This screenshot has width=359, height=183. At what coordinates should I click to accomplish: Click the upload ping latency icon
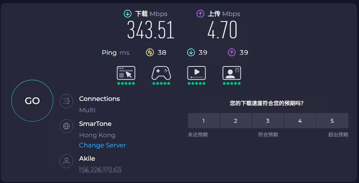point(231,52)
